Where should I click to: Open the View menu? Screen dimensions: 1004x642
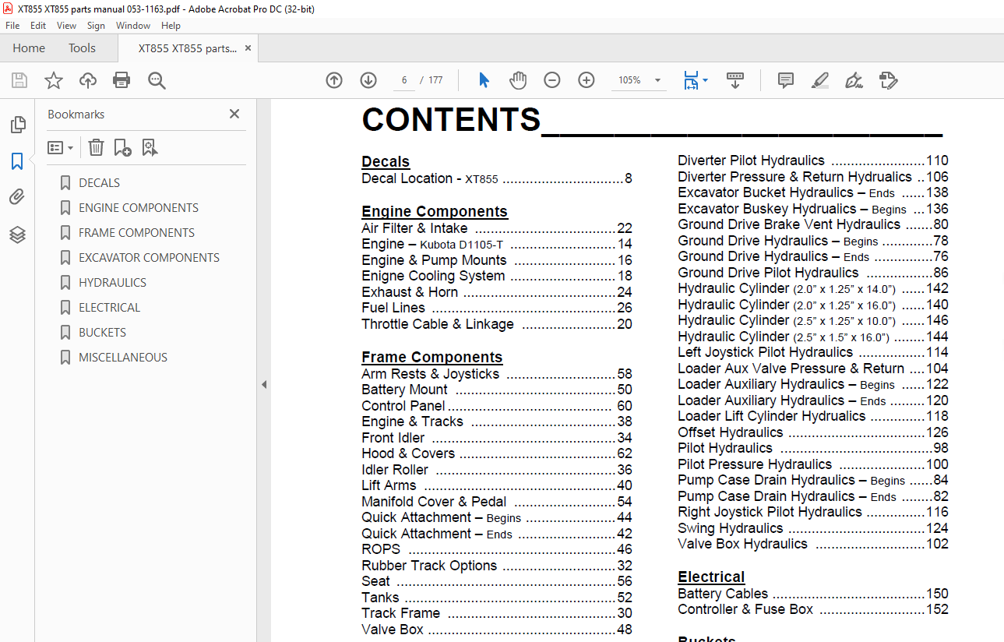coord(66,26)
